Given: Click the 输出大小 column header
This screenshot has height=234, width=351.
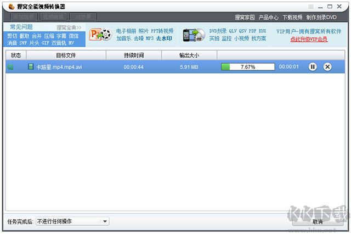Looking at the screenshot, I should click(x=189, y=55).
